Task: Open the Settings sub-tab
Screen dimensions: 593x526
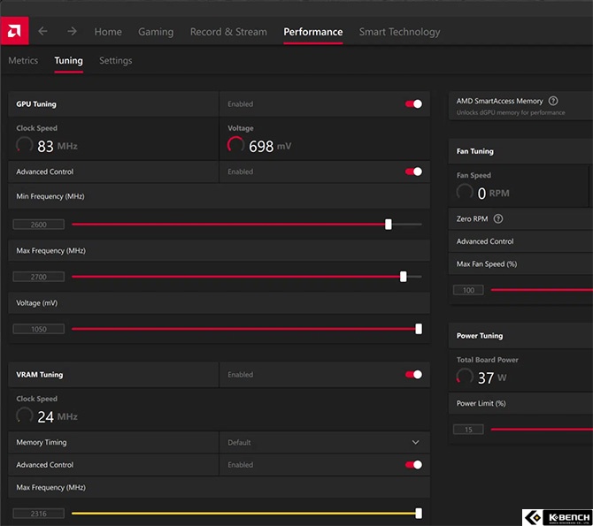Action: point(115,61)
